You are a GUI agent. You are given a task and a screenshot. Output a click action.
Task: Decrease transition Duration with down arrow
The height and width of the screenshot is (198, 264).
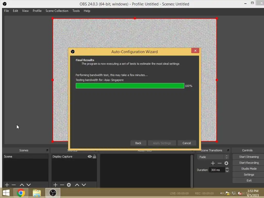point(227,171)
